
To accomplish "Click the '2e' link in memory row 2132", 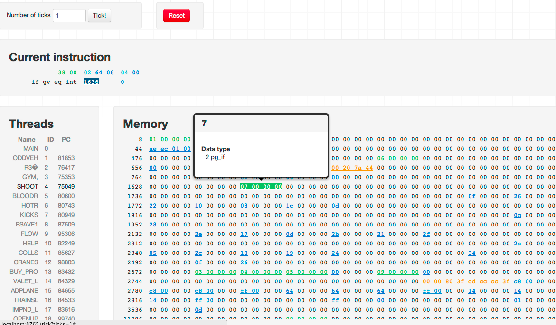I will click(x=198, y=234).
